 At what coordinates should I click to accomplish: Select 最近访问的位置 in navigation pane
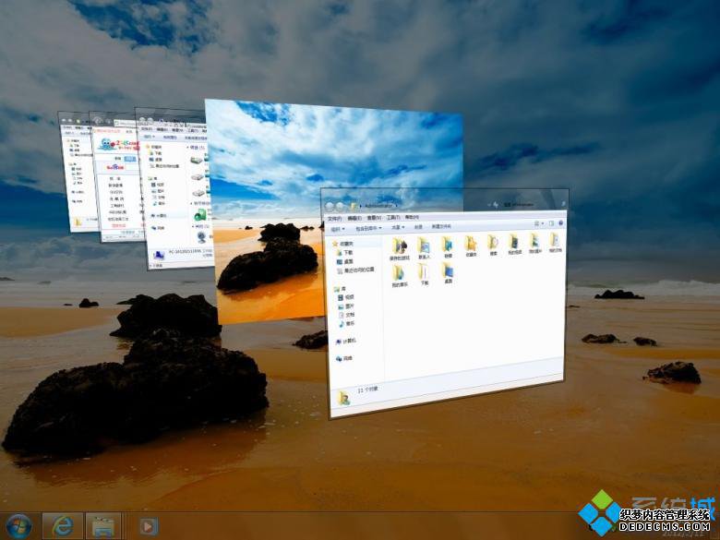point(356,270)
